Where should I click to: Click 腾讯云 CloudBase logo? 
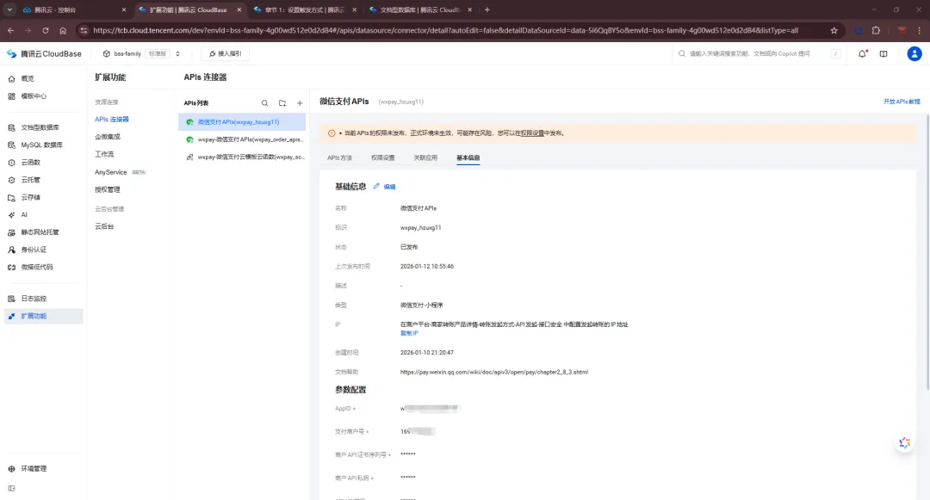(x=44, y=54)
